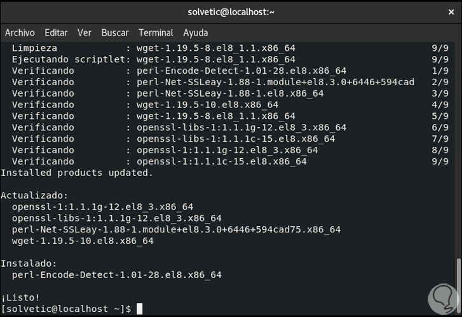Click the "Installed products updated." line
The height and width of the screenshot is (317, 462).
pos(77,173)
